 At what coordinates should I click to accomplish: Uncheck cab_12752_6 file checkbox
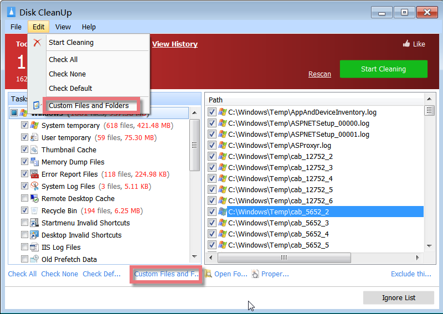(x=212, y=200)
